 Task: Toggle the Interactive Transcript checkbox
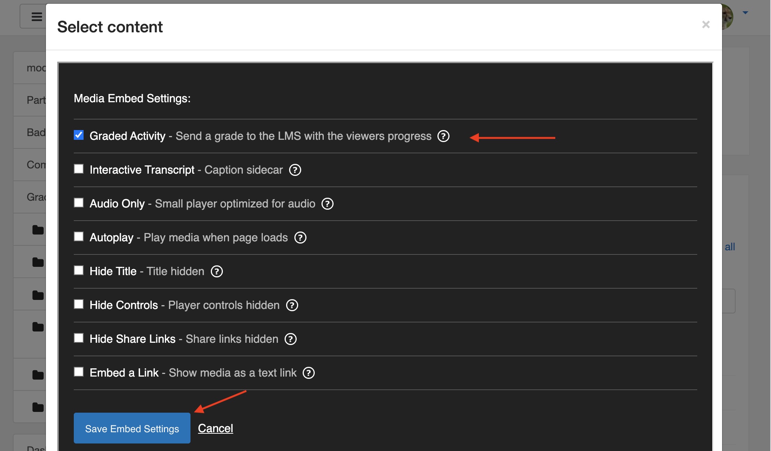[79, 170]
